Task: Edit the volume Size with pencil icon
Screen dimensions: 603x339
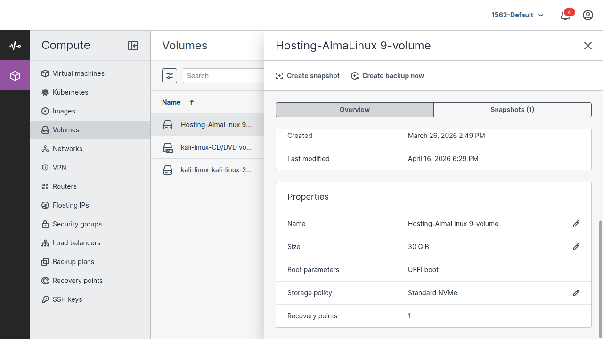Action: [x=576, y=247]
